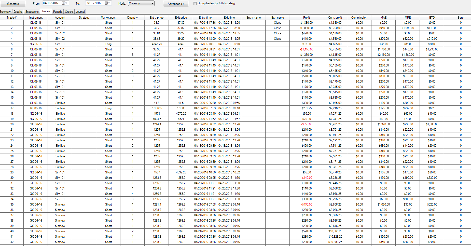Click the Close exit name in trade 1
This screenshot has width=471, height=246.
point(278,23)
